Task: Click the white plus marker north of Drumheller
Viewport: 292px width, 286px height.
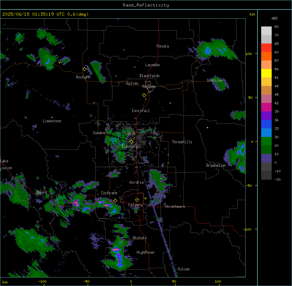Action: coord(207,127)
